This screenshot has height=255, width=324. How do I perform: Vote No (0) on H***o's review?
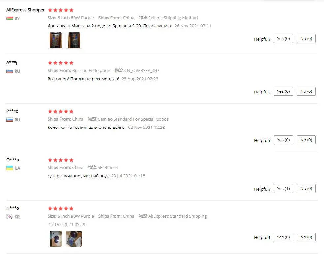[x=306, y=237]
